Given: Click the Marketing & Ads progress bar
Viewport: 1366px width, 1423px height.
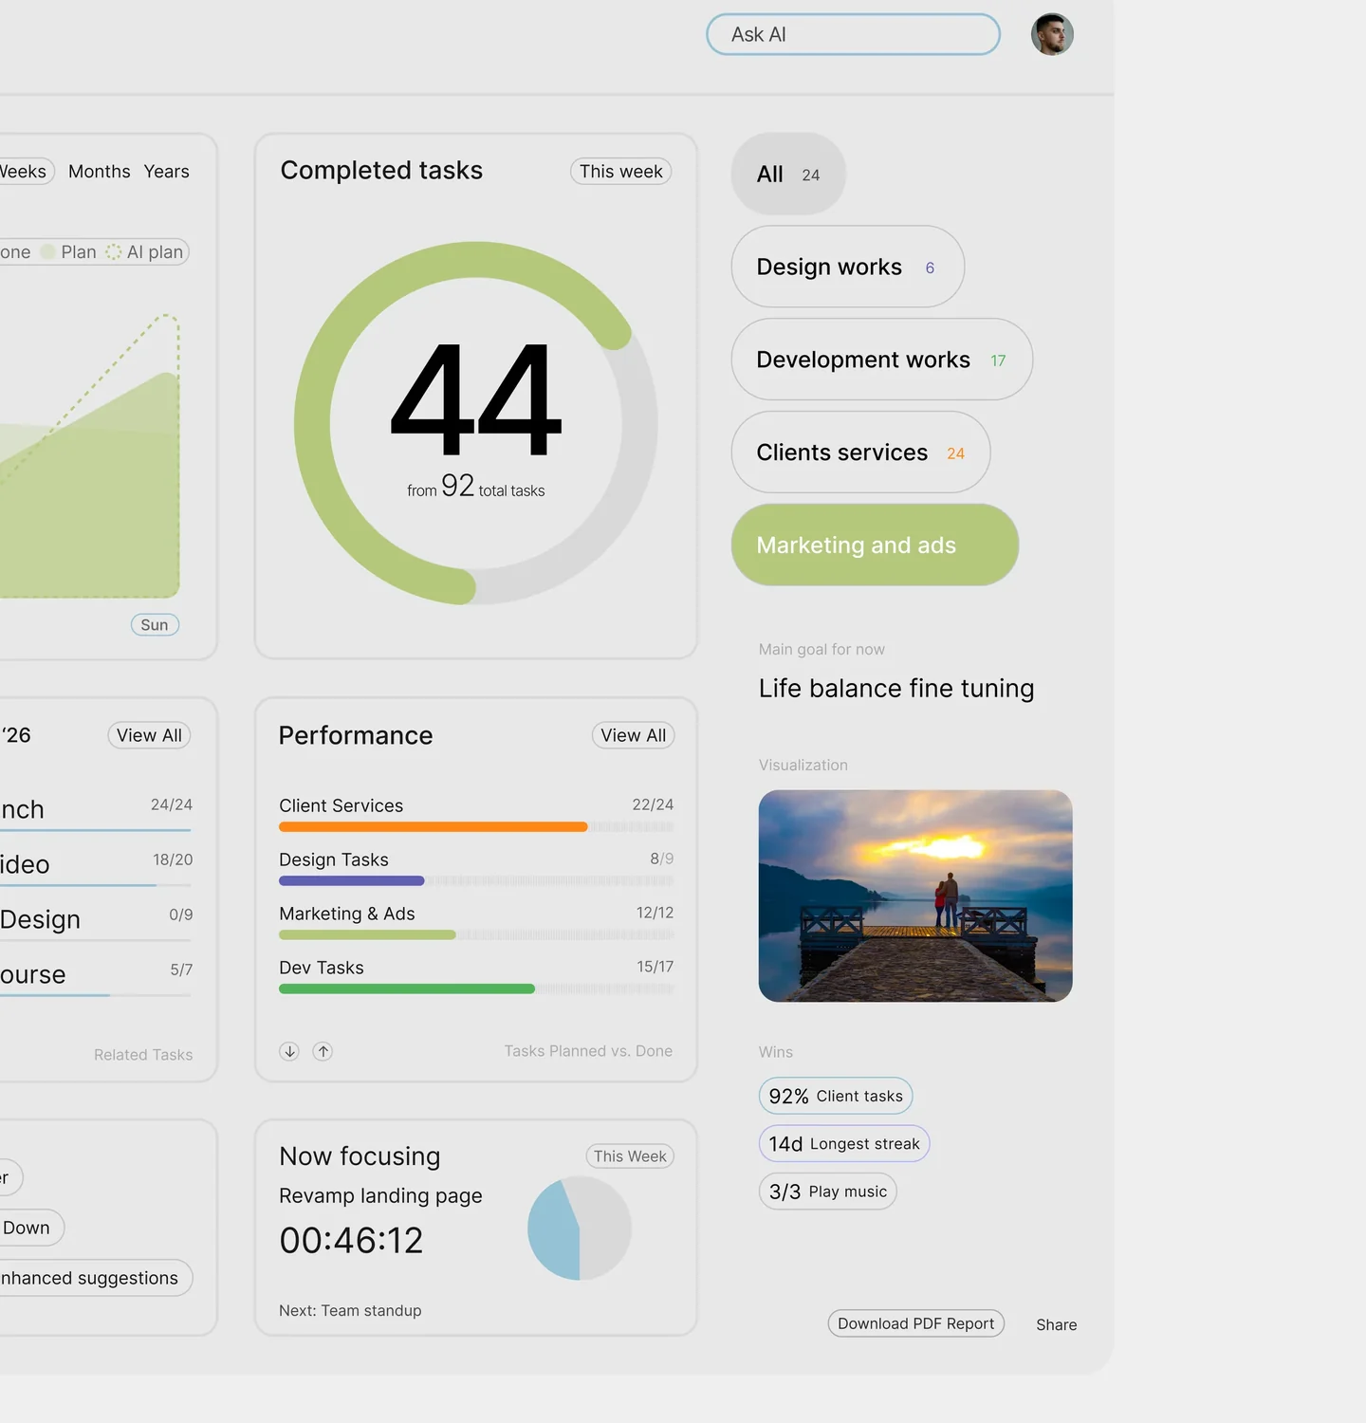Looking at the screenshot, I should pos(476,935).
